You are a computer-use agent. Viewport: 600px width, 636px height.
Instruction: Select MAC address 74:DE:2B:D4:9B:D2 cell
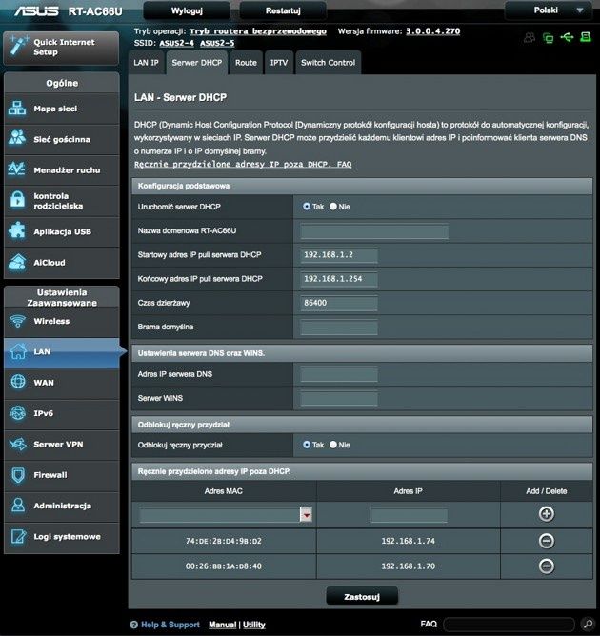224,541
